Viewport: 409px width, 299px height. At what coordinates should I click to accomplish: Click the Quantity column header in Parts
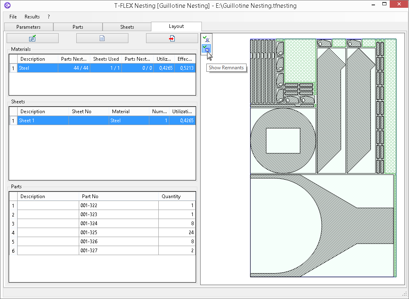[177, 196]
